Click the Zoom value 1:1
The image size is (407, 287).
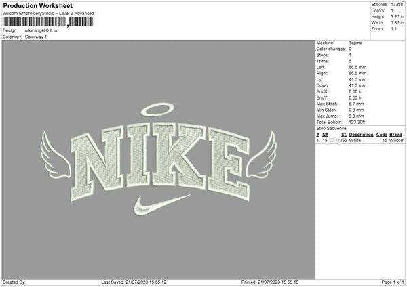click(x=393, y=28)
